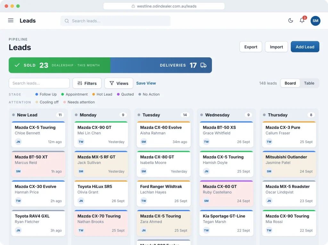Click SM avatar on Aisha Rahman card
The image size is (328, 245).
(144, 142)
